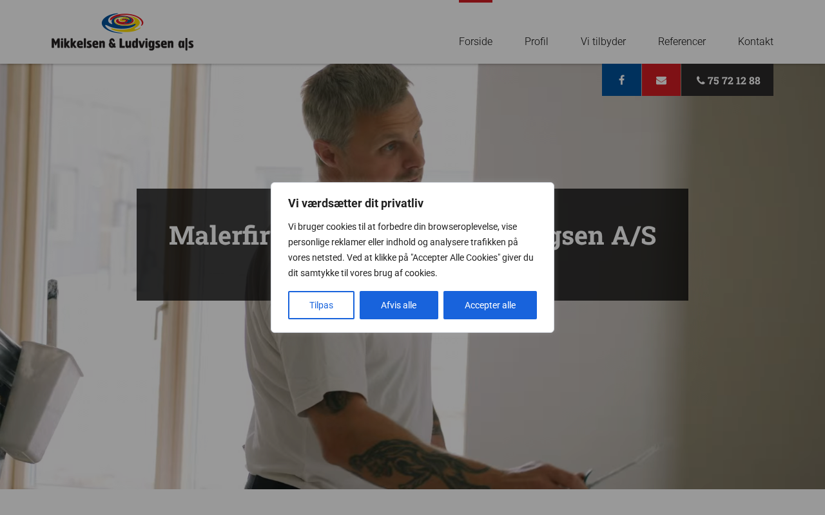825x515 pixels.
Task: Click the Vi værdsætter dit privatliv heading
Action: pyautogui.click(x=356, y=203)
